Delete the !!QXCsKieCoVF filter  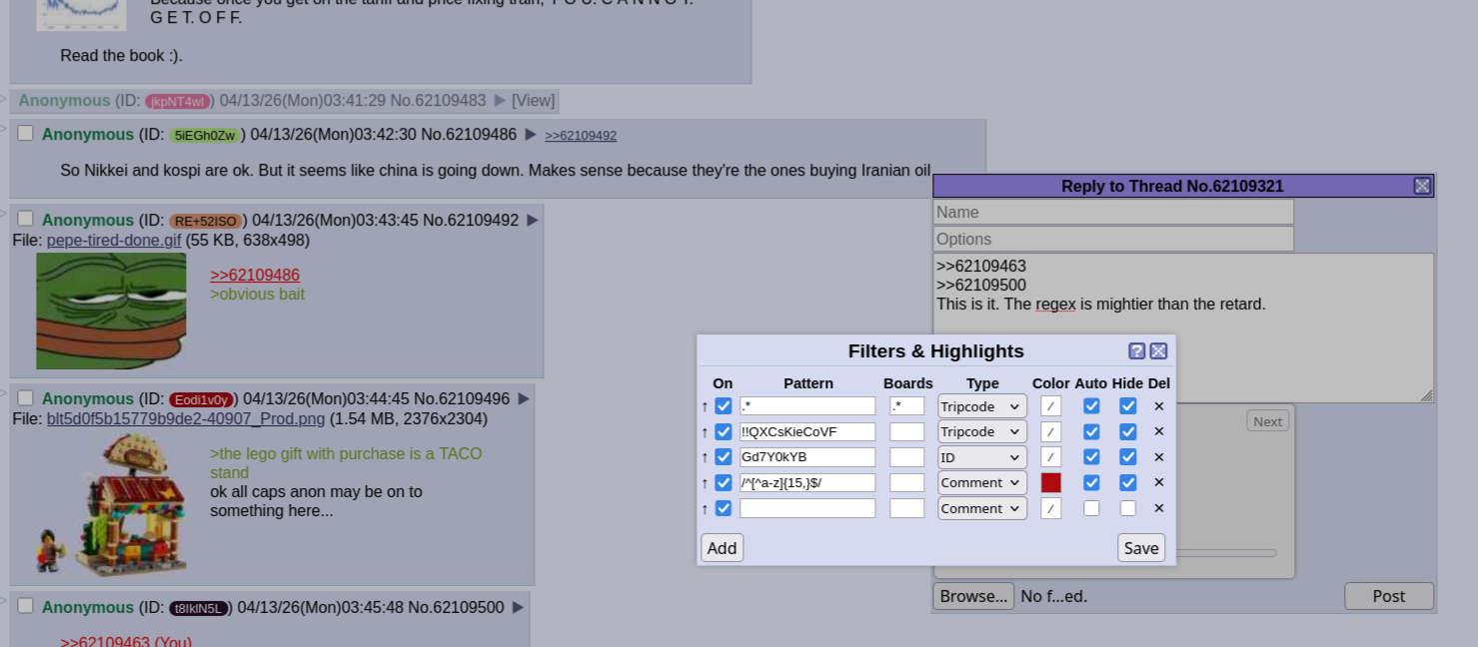(1159, 431)
